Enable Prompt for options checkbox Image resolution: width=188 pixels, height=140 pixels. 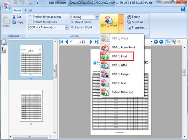tap(30, 22)
